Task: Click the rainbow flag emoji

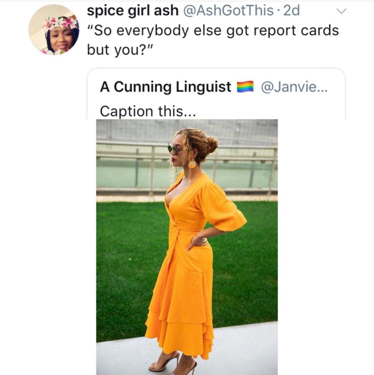Action: [x=245, y=87]
